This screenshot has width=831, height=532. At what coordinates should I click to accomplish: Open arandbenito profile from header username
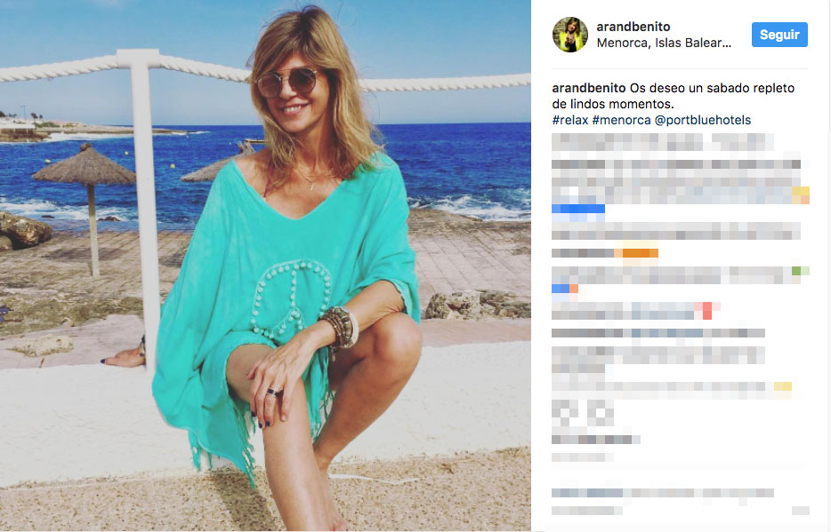tap(633, 27)
